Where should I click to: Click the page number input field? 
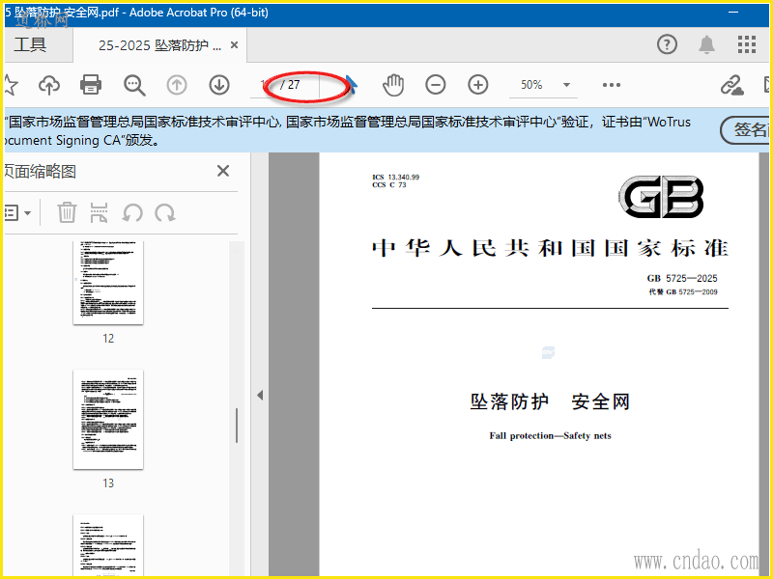click(x=264, y=85)
